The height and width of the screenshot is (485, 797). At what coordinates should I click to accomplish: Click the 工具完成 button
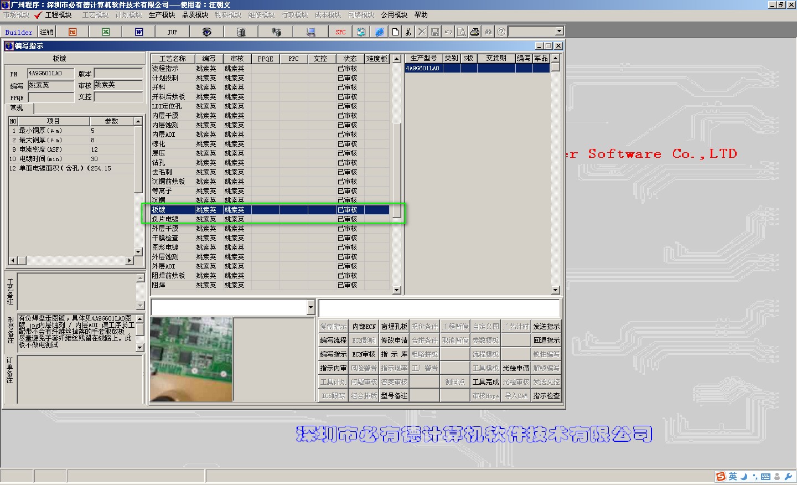pyautogui.click(x=485, y=382)
